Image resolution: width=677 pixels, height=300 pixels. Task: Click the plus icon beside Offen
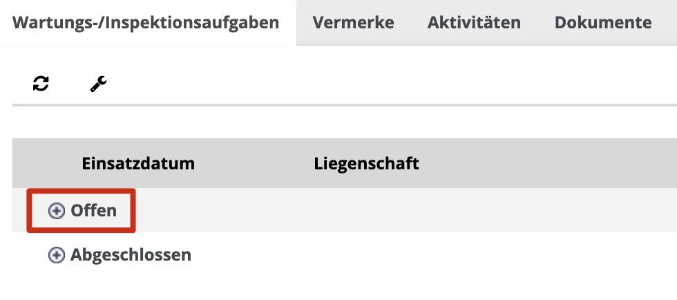click(x=56, y=211)
